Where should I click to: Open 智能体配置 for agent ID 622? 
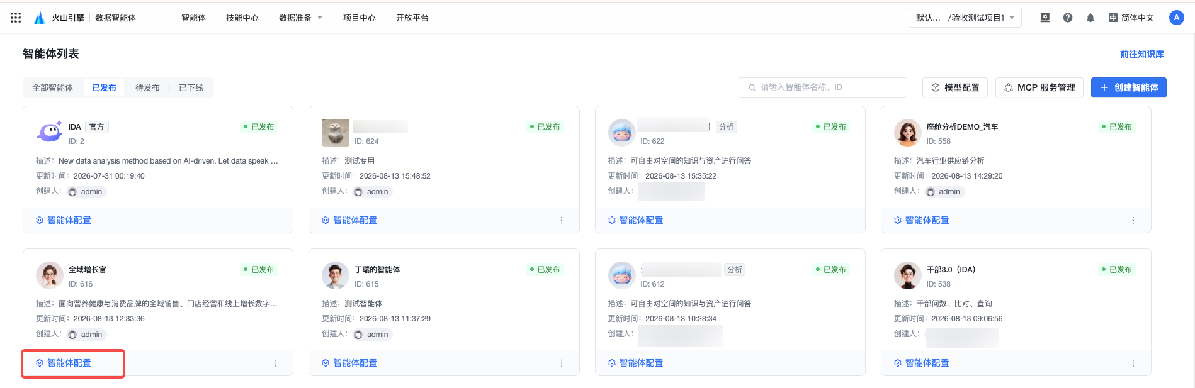(635, 220)
